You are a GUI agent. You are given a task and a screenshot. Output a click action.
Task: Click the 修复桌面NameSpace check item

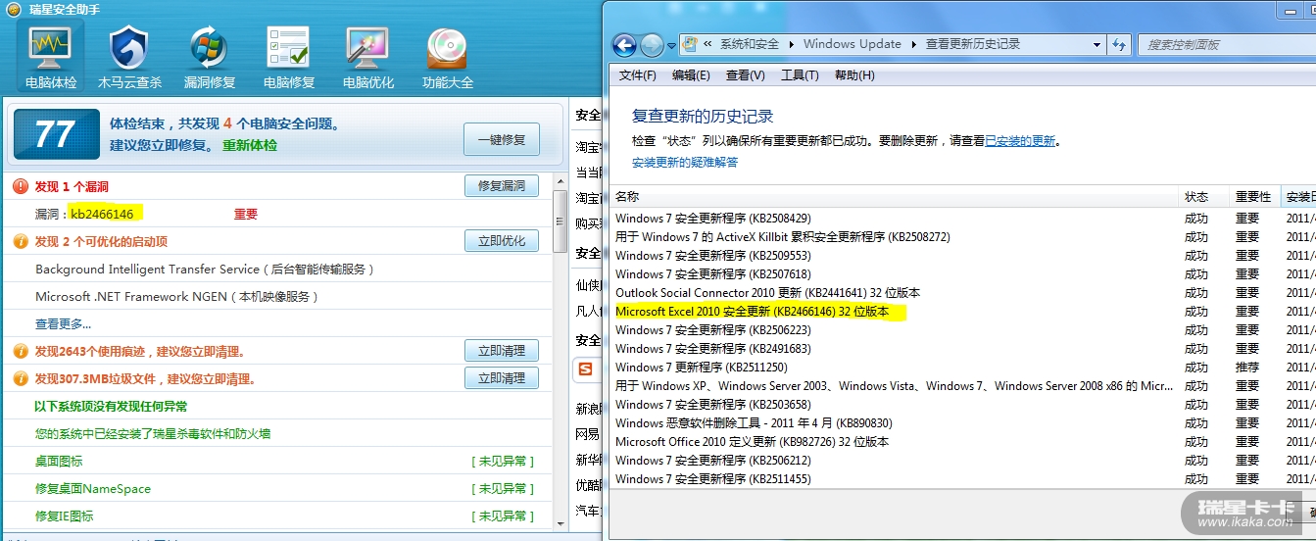click(x=93, y=488)
